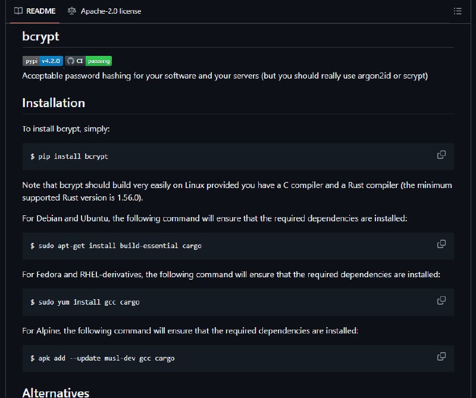Switch to the README tab

pos(35,11)
